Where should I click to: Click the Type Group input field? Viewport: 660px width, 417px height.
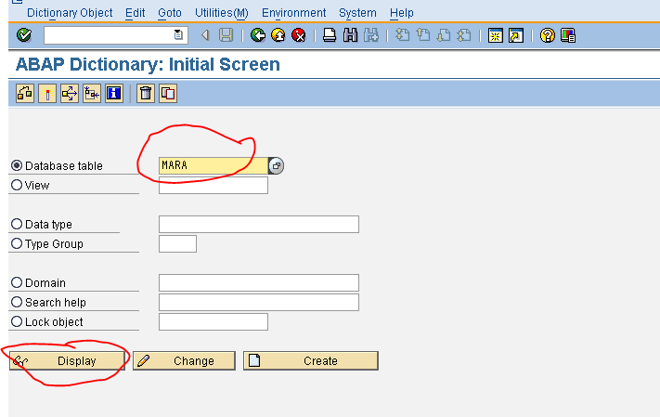pos(177,244)
